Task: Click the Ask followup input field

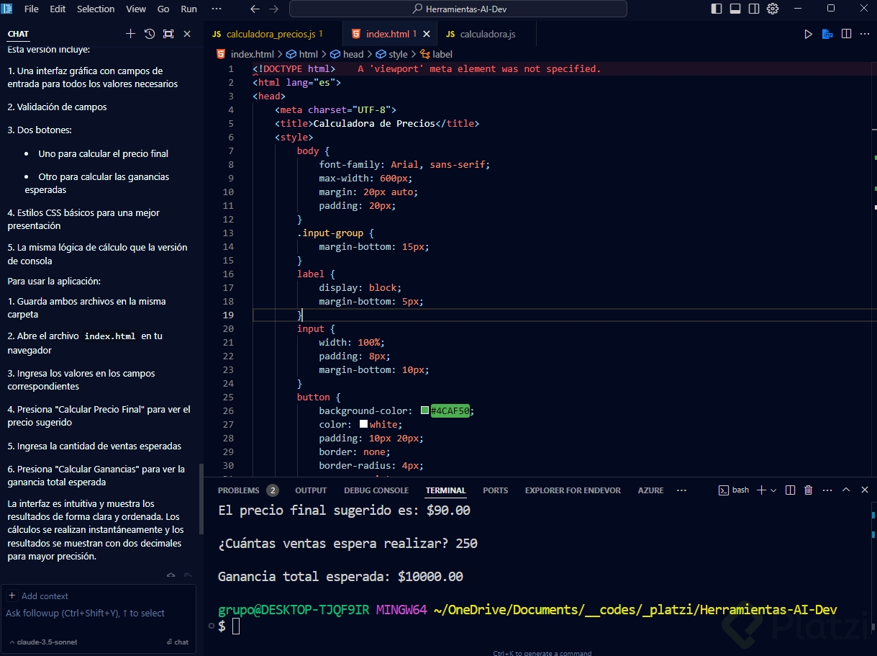Action: (x=86, y=614)
